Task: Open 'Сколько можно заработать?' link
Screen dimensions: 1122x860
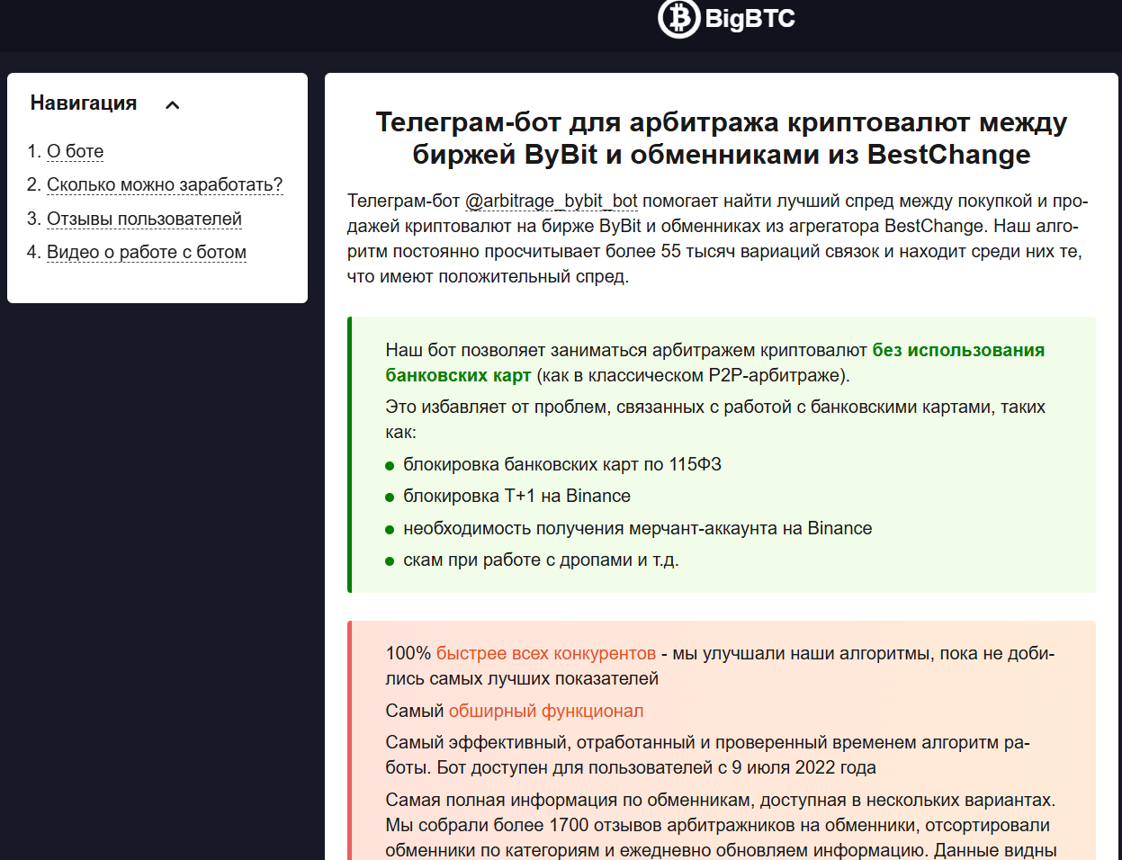Action: click(x=165, y=184)
